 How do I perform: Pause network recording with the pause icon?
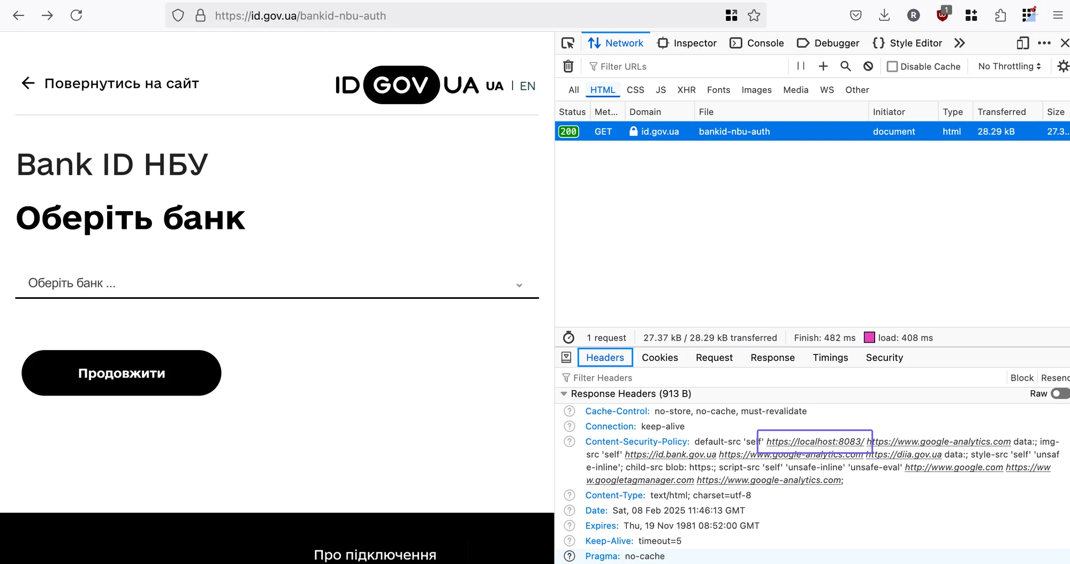click(x=801, y=66)
